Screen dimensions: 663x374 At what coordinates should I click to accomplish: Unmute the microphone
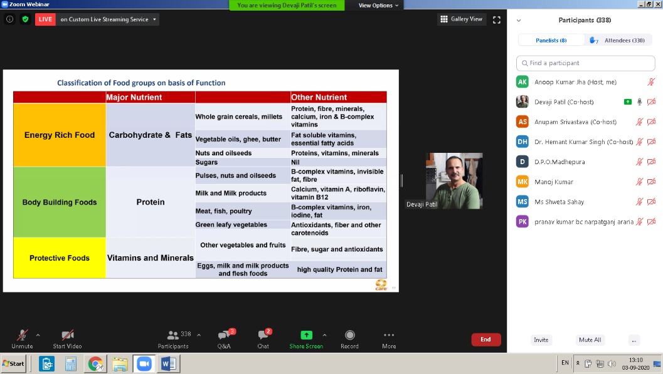click(x=22, y=336)
